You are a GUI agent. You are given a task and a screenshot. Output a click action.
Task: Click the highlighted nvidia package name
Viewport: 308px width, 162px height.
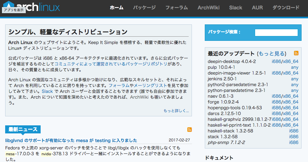click(46, 154)
